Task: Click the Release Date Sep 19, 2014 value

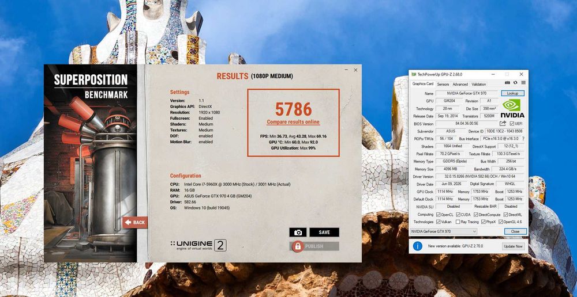Action: tap(448, 116)
